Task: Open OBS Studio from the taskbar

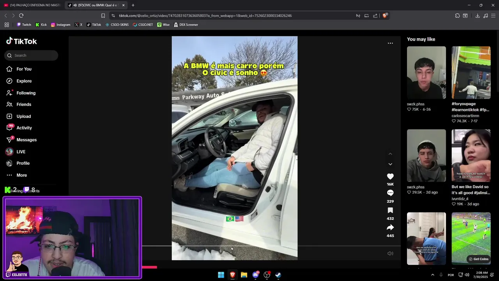Action: click(267, 275)
